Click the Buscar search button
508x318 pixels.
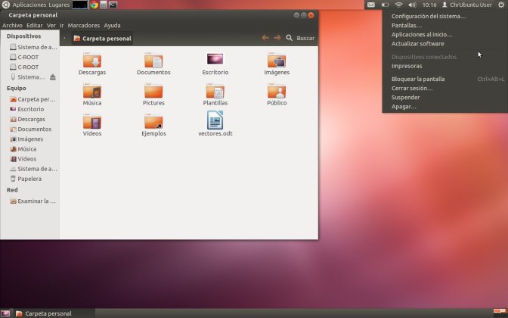(x=301, y=38)
